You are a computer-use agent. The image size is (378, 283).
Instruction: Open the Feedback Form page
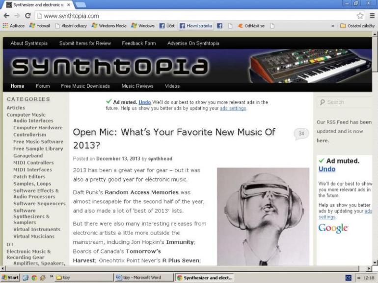(x=138, y=43)
